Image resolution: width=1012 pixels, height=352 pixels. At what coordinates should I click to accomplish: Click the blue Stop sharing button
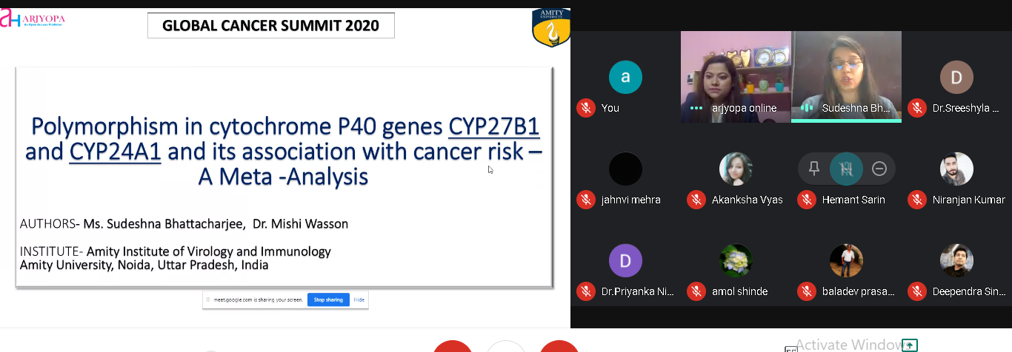pos(328,299)
